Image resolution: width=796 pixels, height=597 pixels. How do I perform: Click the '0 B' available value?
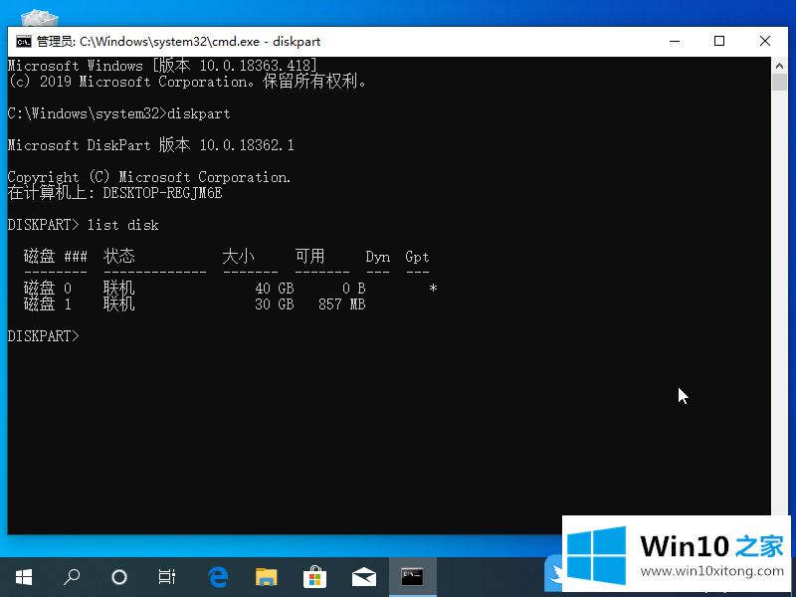(x=354, y=289)
